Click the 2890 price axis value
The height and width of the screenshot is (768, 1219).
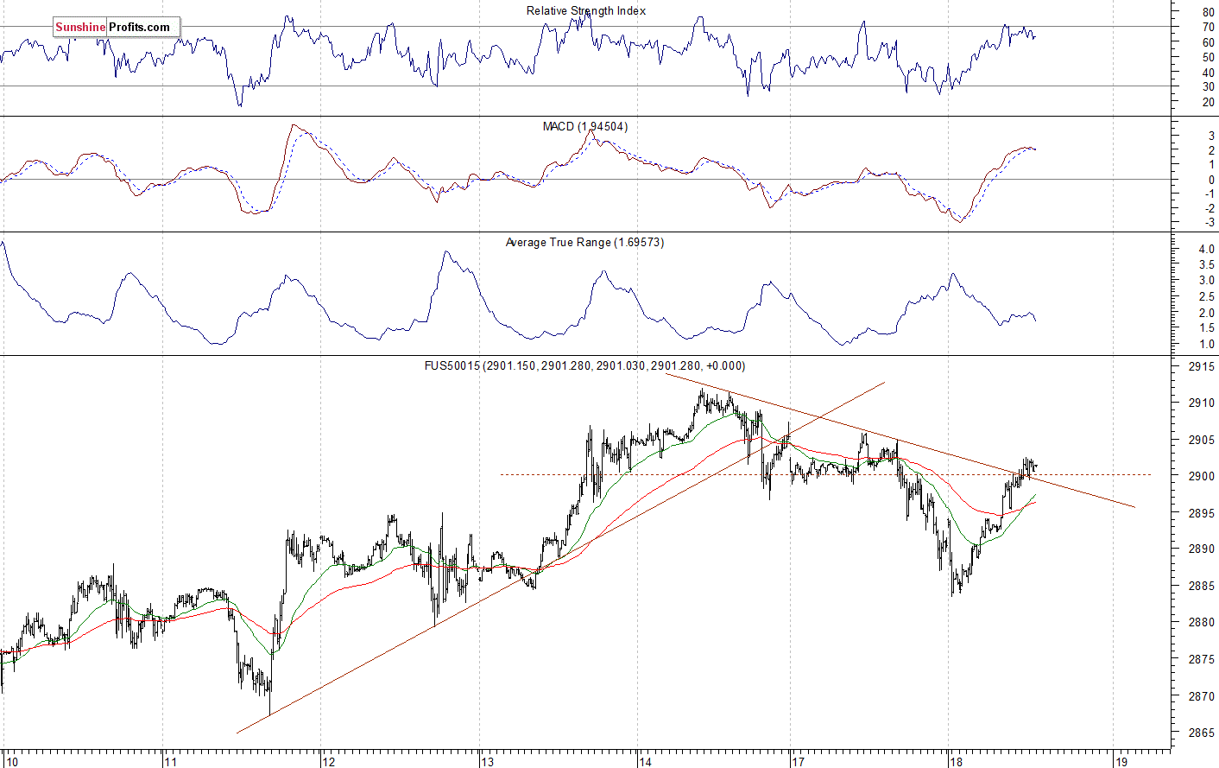(1201, 549)
